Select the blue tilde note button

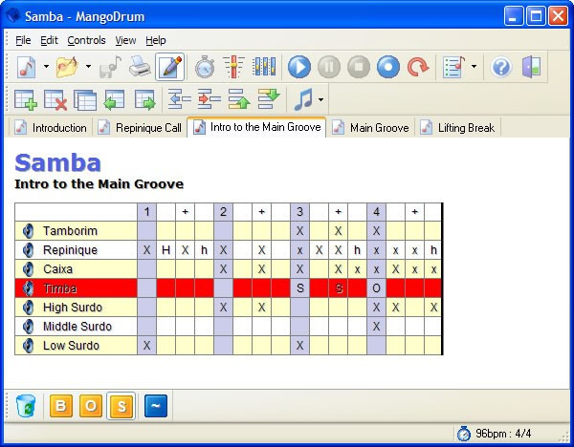(x=156, y=406)
